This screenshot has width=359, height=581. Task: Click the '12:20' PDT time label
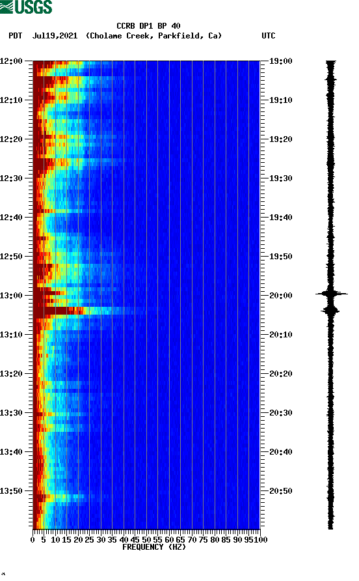click(x=12, y=139)
